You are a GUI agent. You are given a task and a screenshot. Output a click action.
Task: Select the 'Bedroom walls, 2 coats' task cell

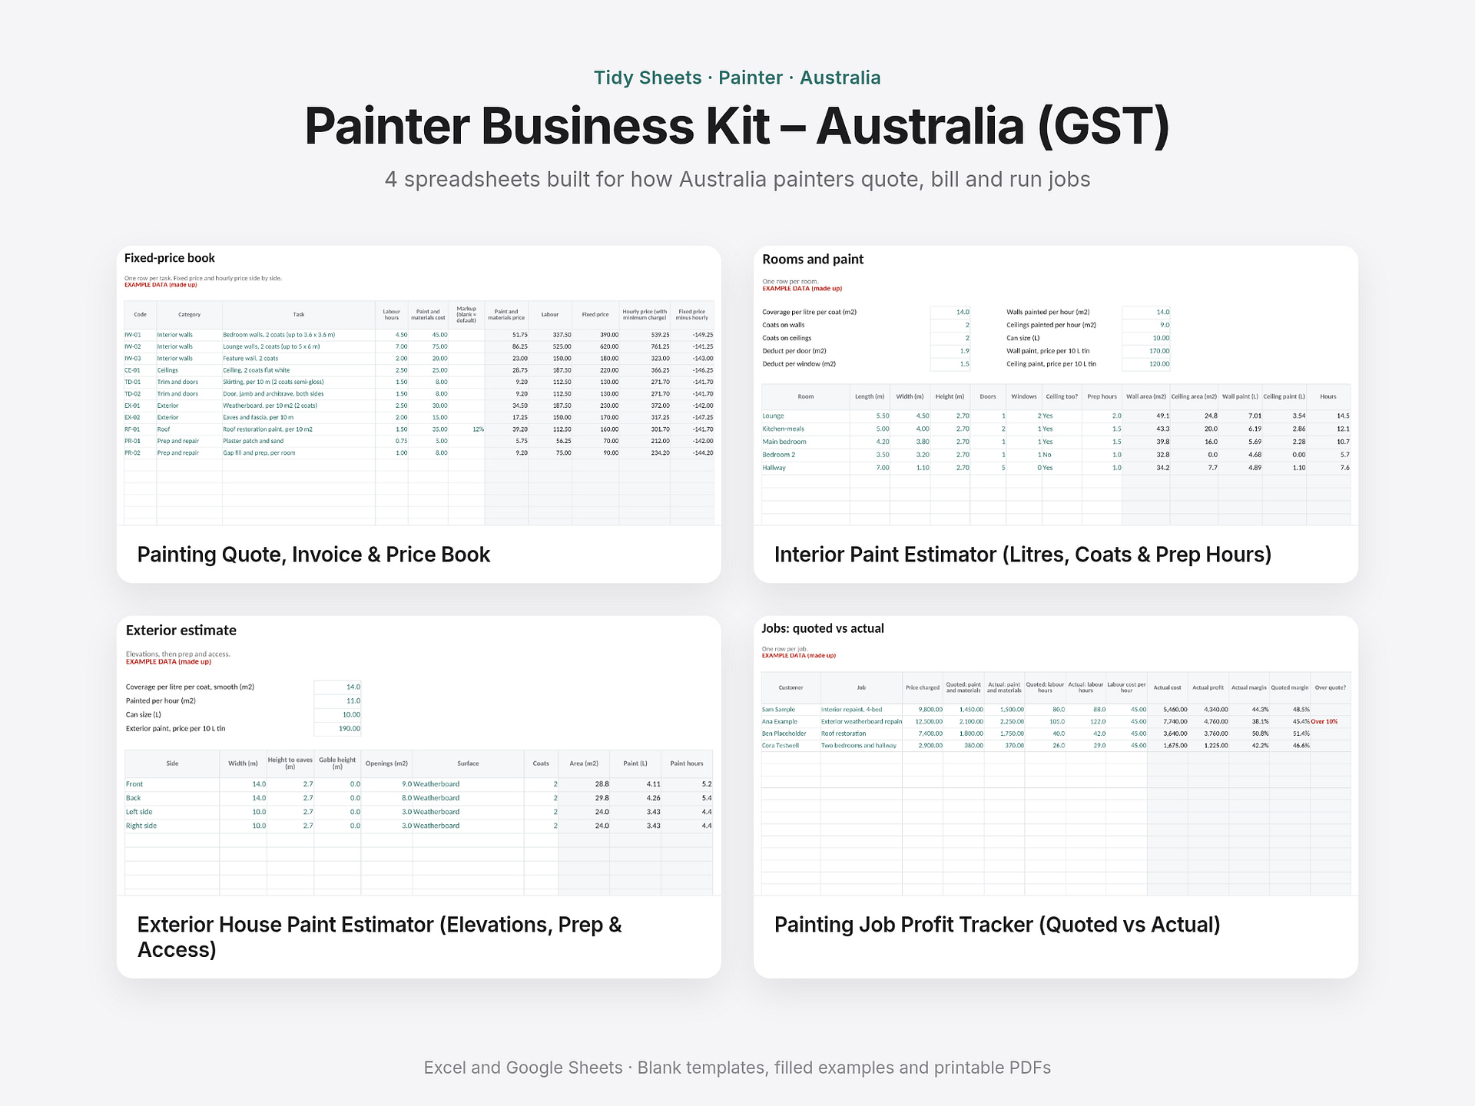298,335
